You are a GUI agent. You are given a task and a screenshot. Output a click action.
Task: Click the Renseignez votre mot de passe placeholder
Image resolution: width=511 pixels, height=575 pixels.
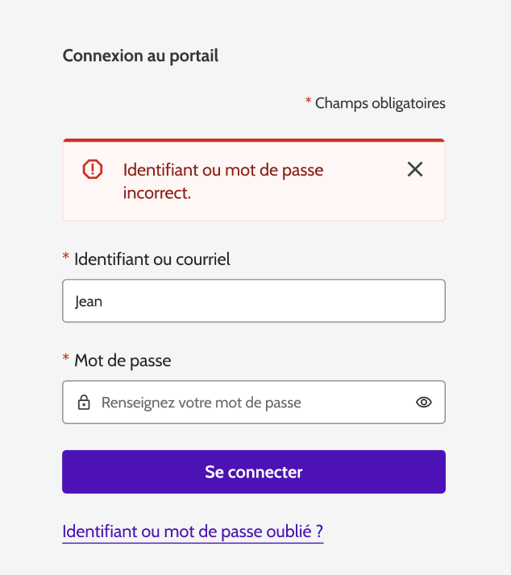[201, 402]
